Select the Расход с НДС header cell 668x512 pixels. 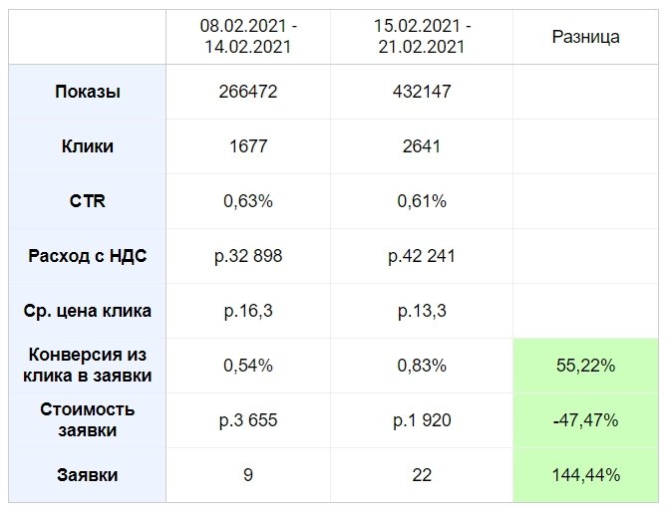(88, 256)
